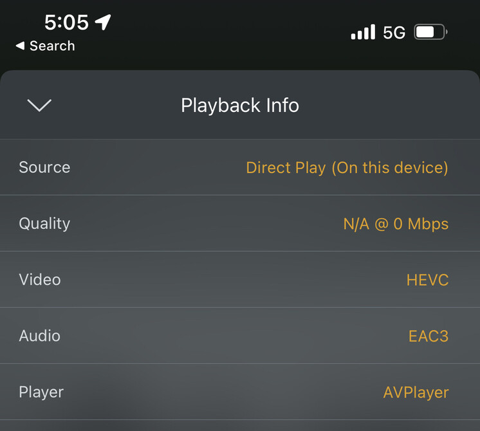
Task: Tap the 5:05 clock in status bar
Action: 66,23
